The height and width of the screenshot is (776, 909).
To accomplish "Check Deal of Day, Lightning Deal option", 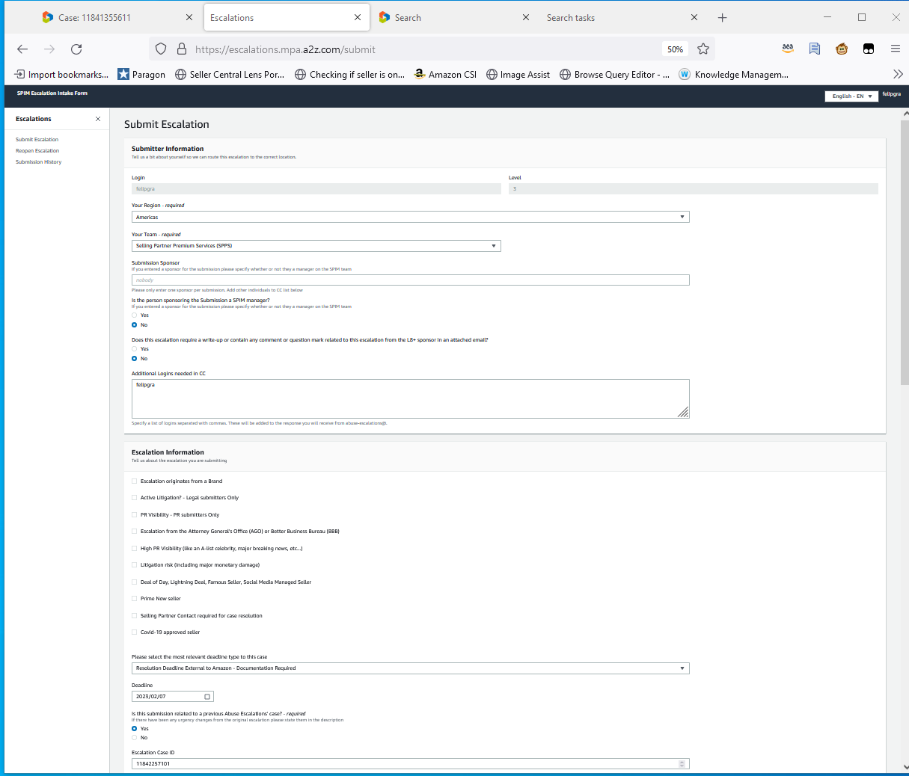I will point(135,582).
